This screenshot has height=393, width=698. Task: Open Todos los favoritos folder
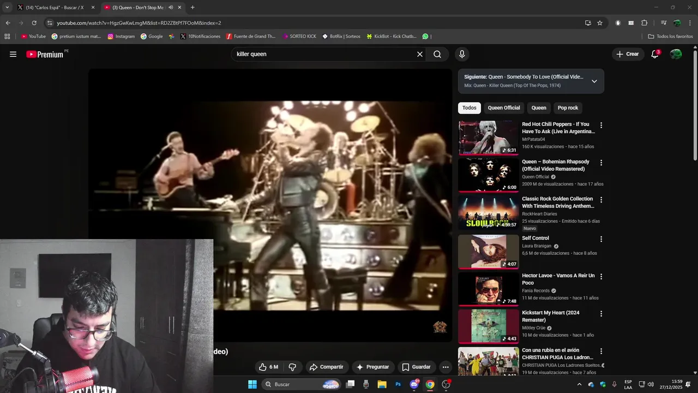tap(670, 37)
